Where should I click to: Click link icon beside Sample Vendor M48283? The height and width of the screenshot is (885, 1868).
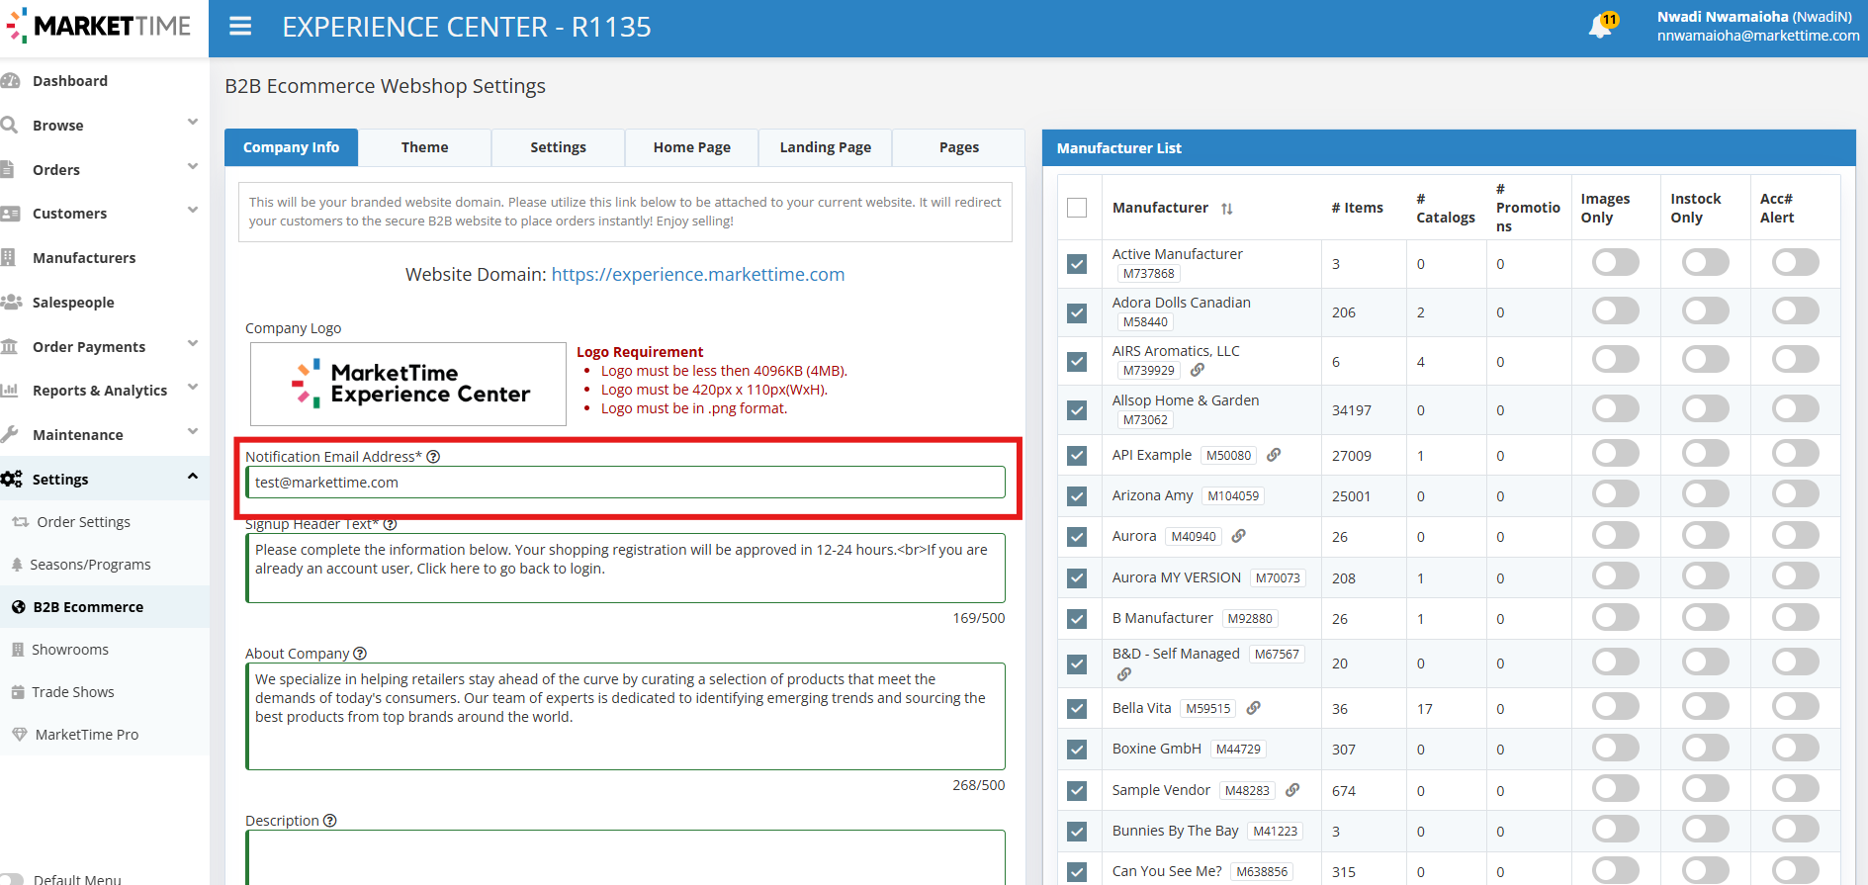coord(1292,790)
